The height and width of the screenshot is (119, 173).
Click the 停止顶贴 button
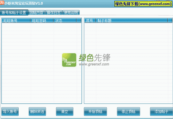pos(129,112)
